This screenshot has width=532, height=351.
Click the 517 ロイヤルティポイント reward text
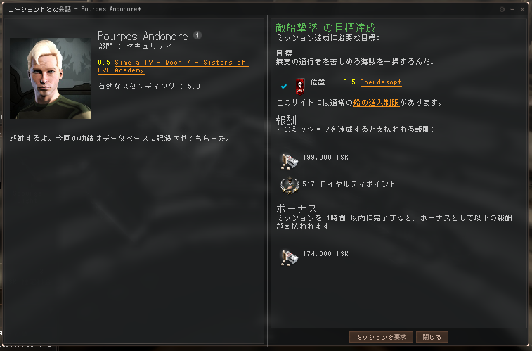pos(351,184)
